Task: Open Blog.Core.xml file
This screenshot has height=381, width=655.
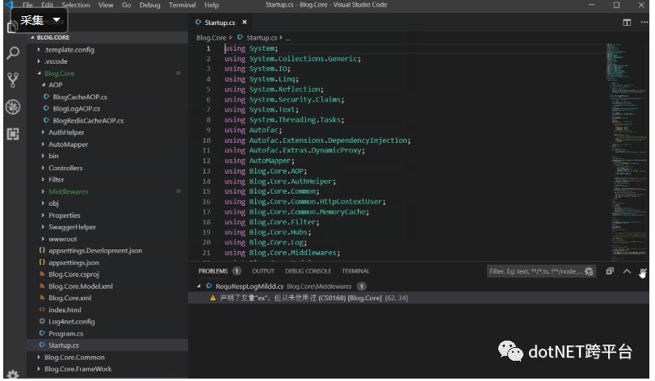Action: (x=69, y=298)
